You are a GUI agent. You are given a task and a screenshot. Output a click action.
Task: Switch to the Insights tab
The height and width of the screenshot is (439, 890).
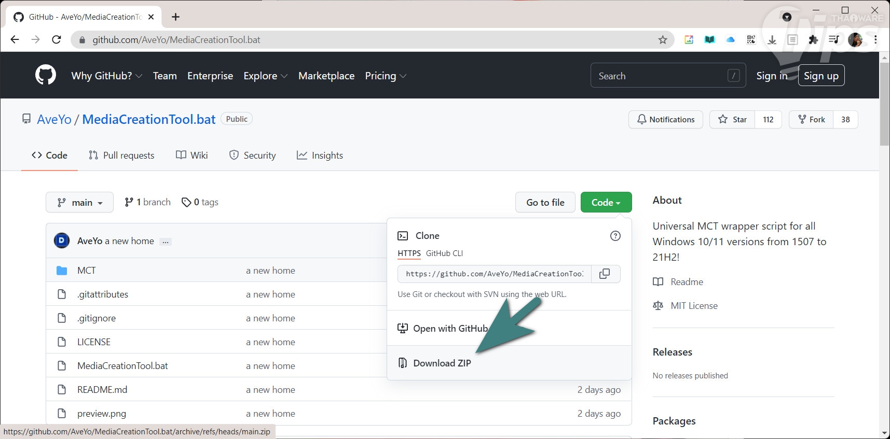tap(320, 155)
